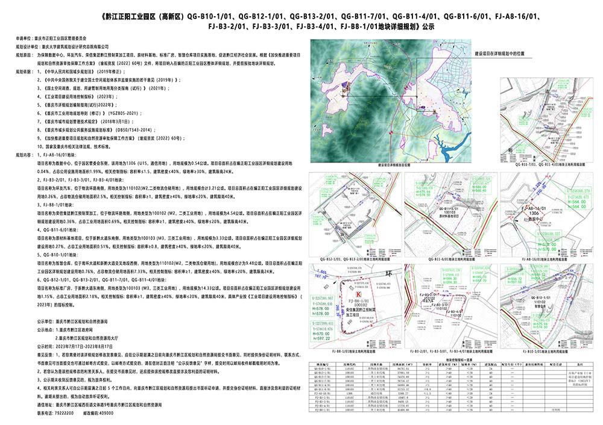This screenshot has height=425, width=603.
Task: Click the '规划原因' paragraph heading
Action: [x=24, y=55]
